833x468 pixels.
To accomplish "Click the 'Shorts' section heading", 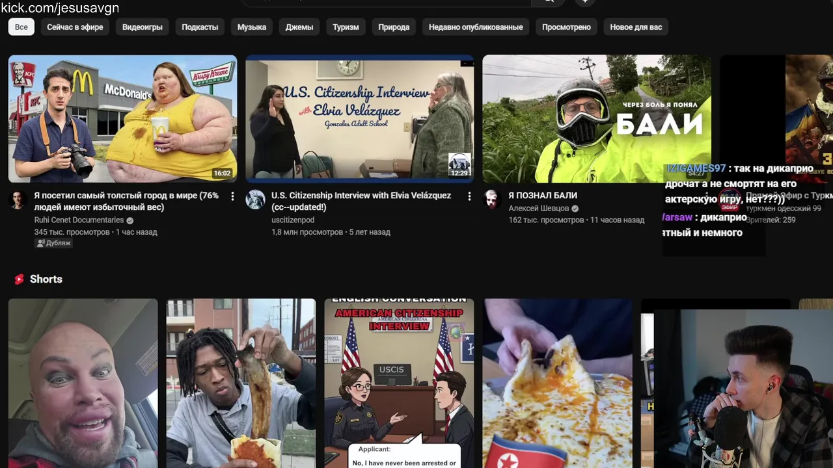I will coord(46,279).
